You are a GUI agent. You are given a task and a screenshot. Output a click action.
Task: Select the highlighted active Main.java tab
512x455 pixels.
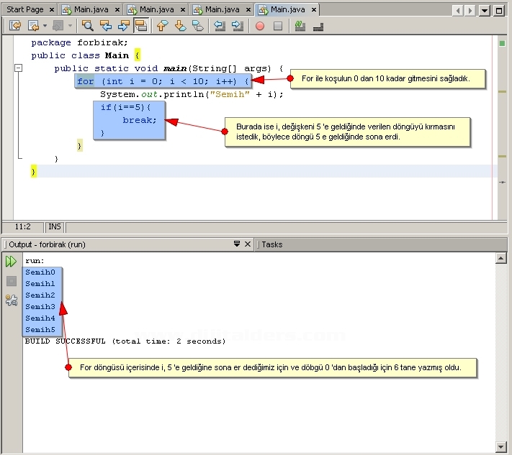click(x=287, y=9)
